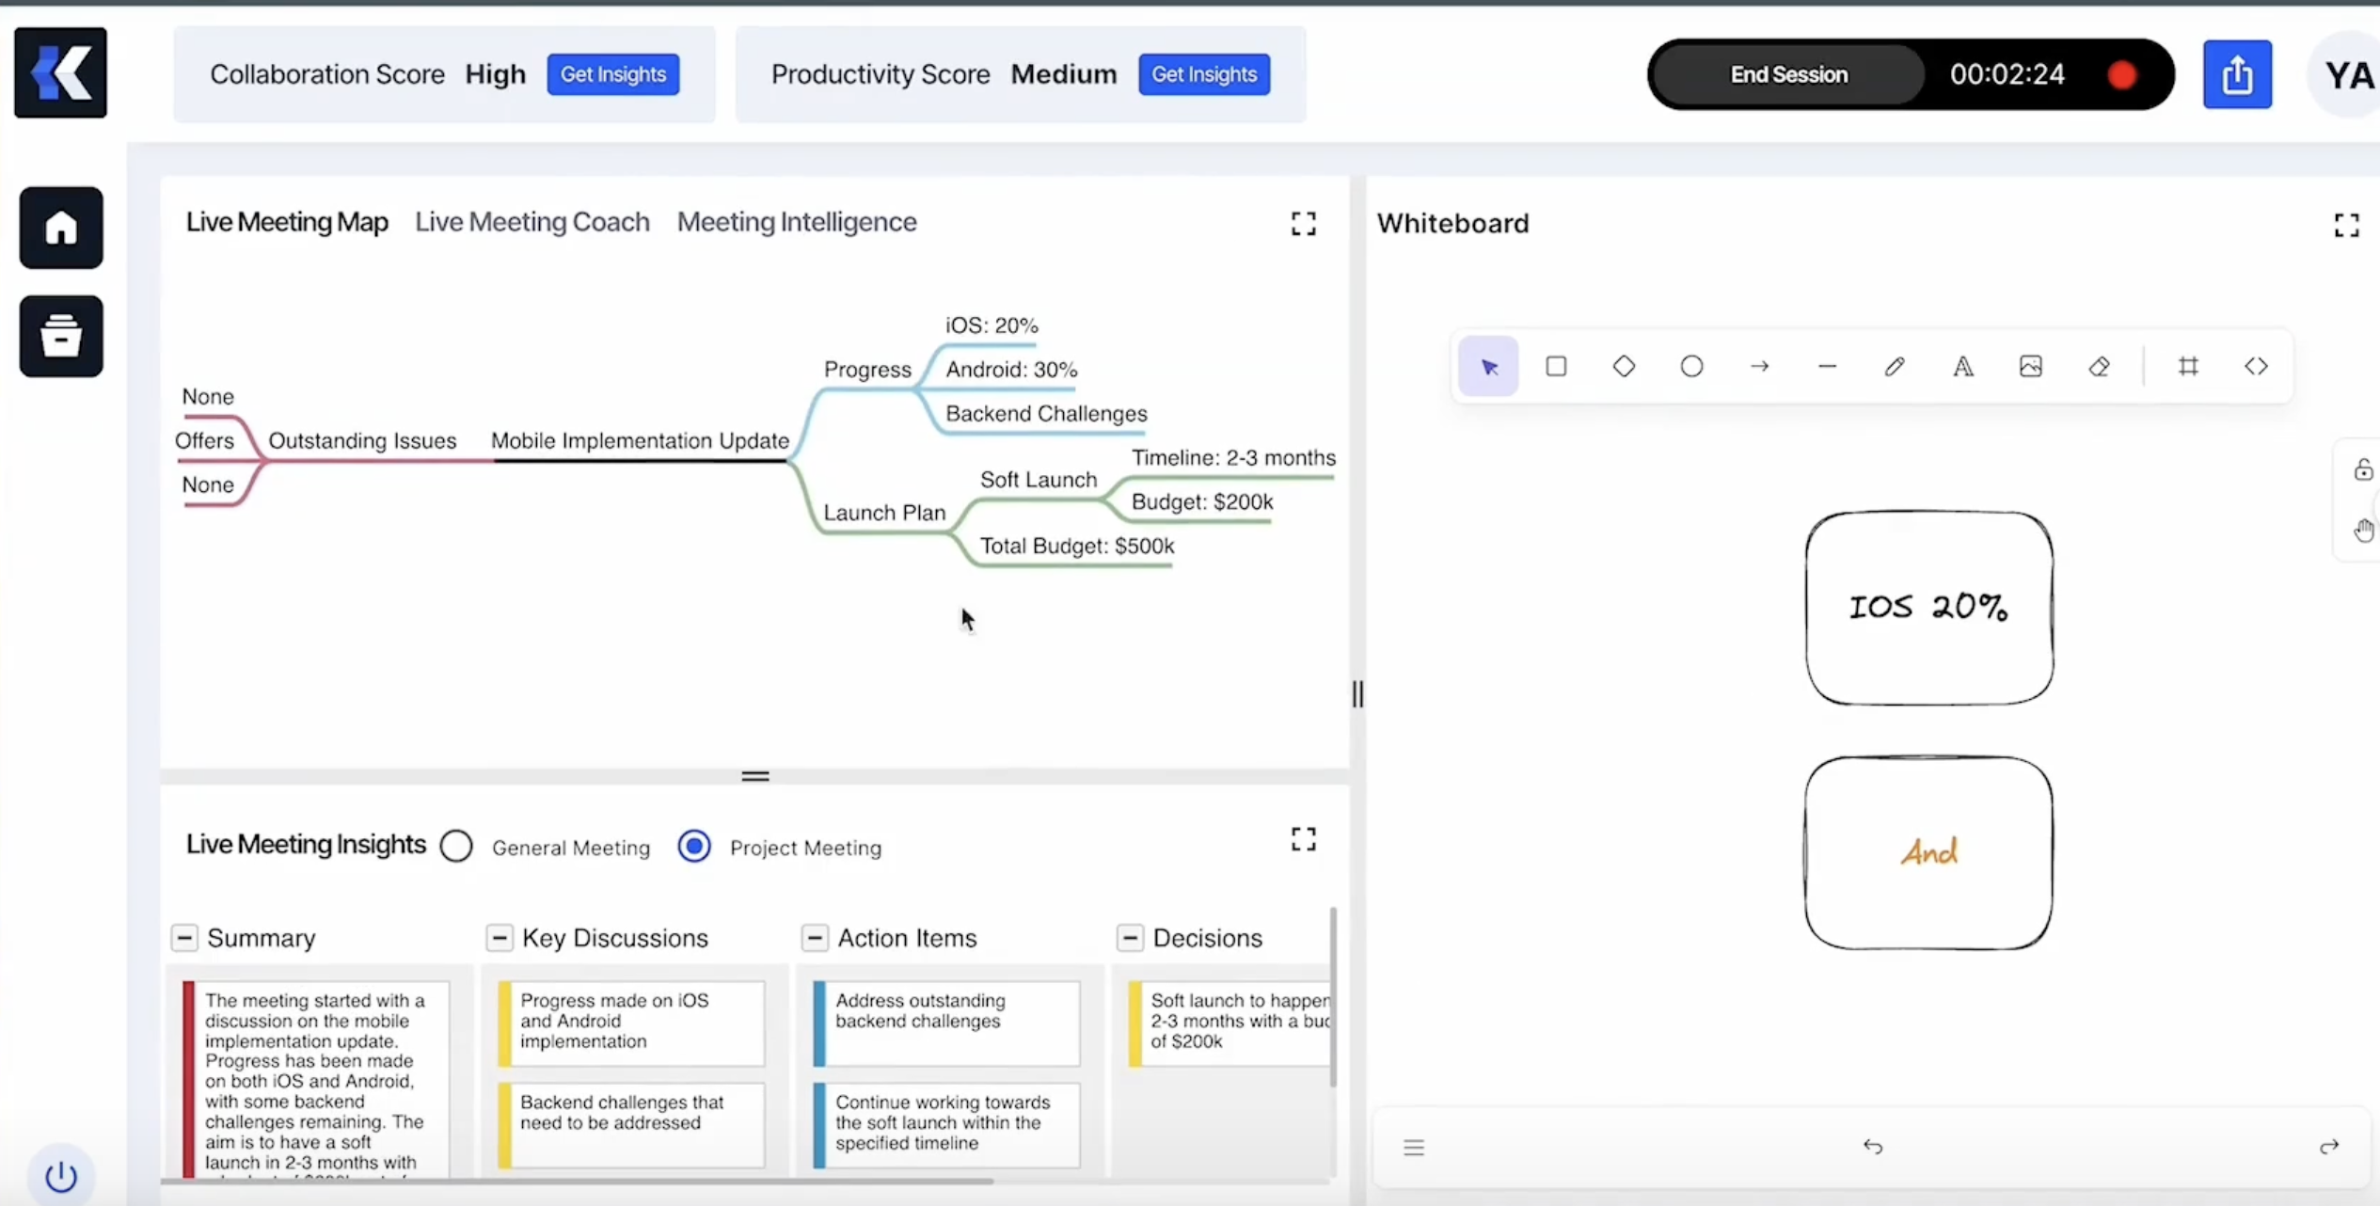The width and height of the screenshot is (2380, 1206).
Task: Click Get Insights next to Productivity Score
Action: pos(1203,74)
